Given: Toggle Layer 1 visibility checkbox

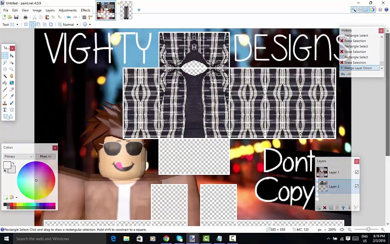Looking at the screenshot, I should 357,172.
